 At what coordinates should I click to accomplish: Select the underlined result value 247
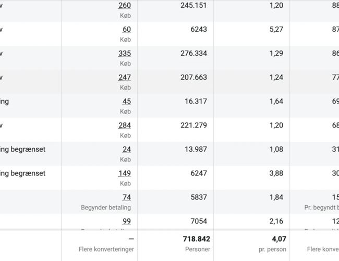click(x=125, y=78)
